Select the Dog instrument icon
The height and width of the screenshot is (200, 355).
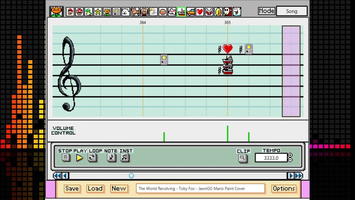pyautogui.click(x=126, y=12)
